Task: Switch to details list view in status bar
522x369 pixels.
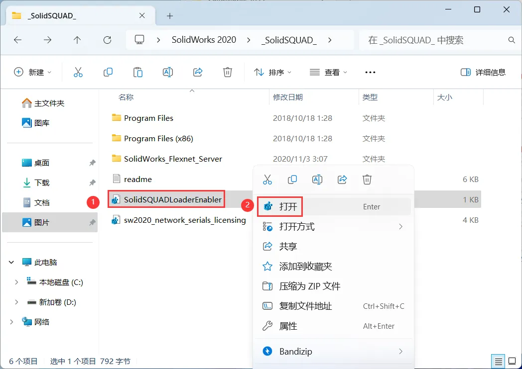Action: point(498,362)
